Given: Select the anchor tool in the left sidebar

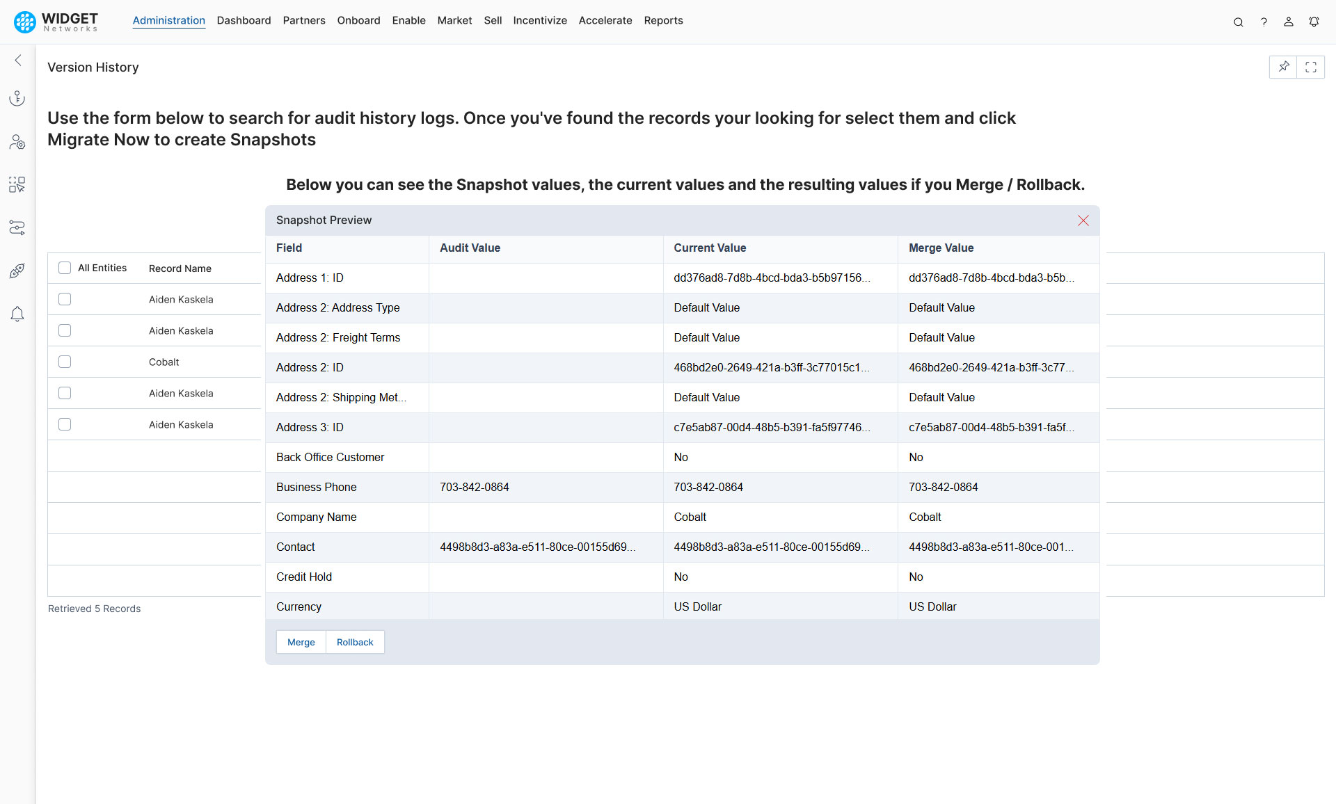Looking at the screenshot, I should (x=17, y=97).
